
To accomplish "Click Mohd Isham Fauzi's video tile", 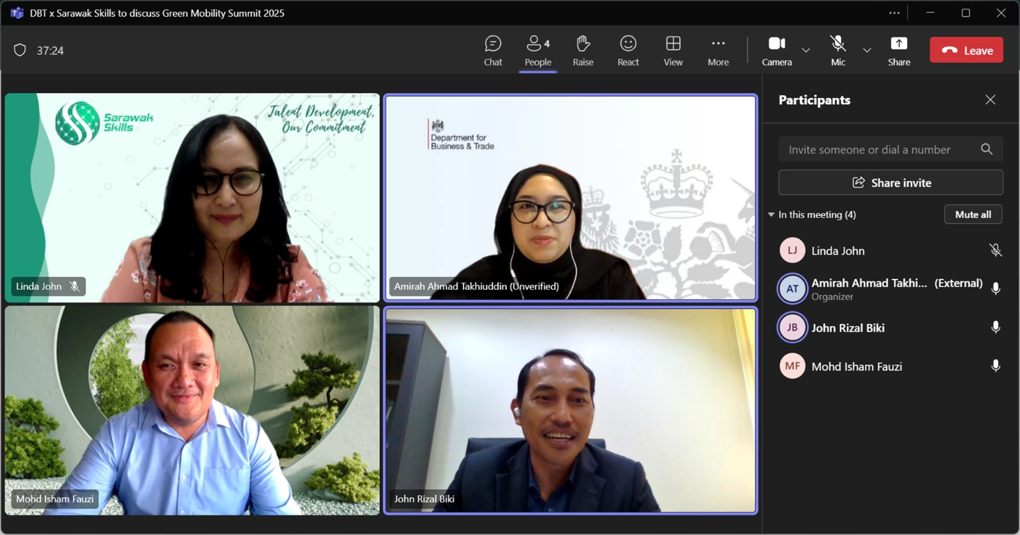I will click(192, 410).
